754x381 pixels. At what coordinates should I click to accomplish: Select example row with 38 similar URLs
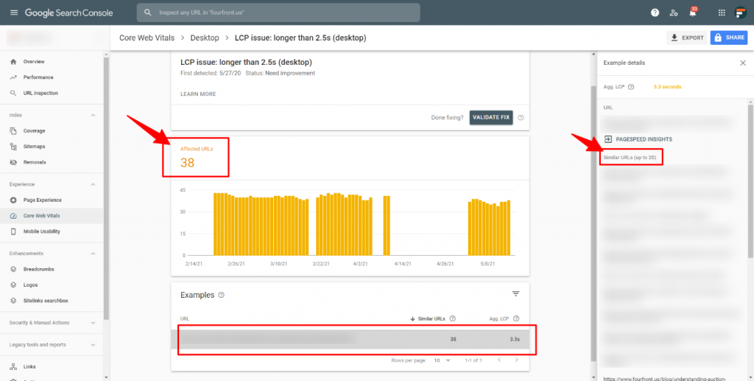tap(350, 339)
